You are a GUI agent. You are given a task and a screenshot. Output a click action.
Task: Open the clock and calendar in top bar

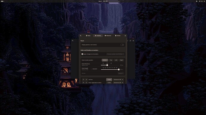[103, 1]
